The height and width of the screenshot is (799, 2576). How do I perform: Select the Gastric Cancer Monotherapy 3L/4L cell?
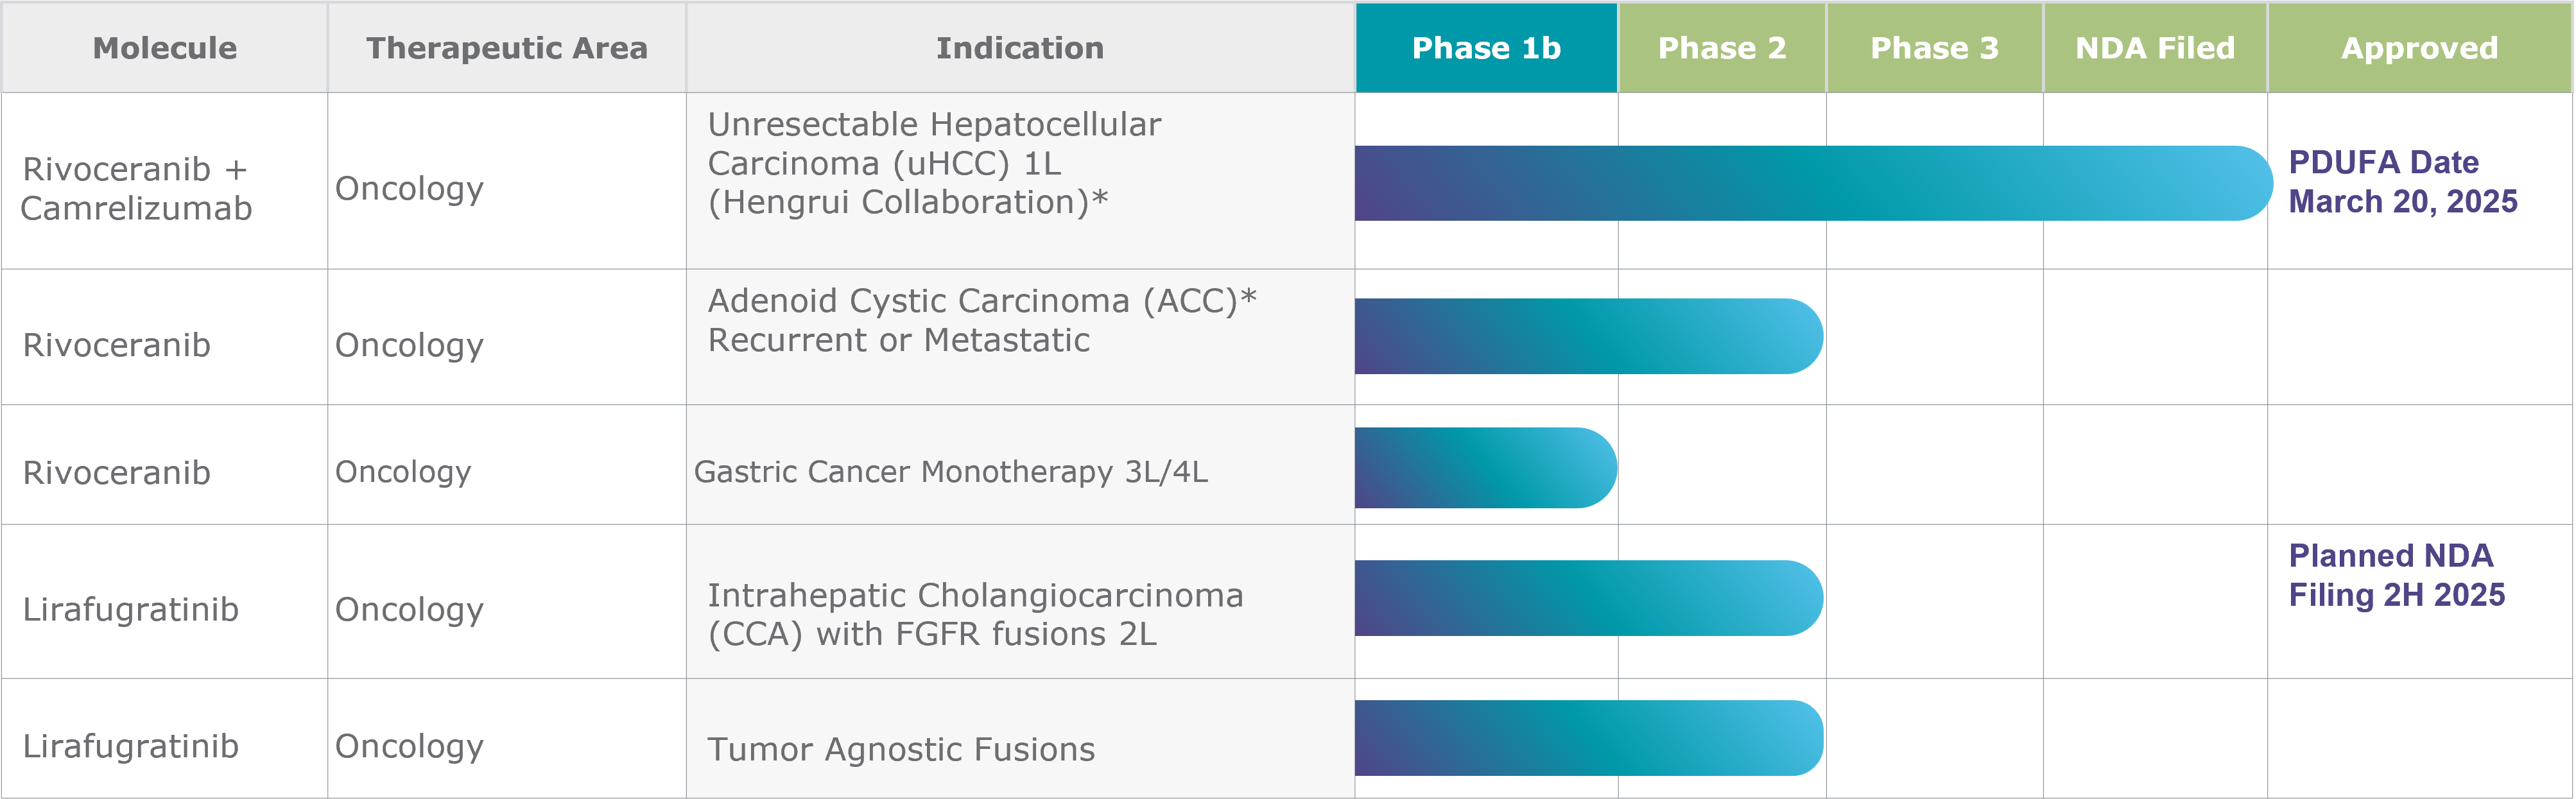[1020, 465]
